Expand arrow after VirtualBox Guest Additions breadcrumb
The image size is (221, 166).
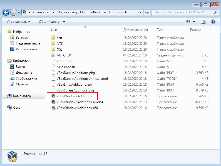126,12
